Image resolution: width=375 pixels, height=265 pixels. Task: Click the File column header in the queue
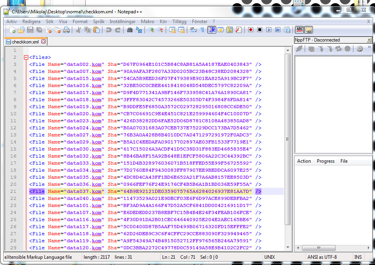click(x=344, y=161)
